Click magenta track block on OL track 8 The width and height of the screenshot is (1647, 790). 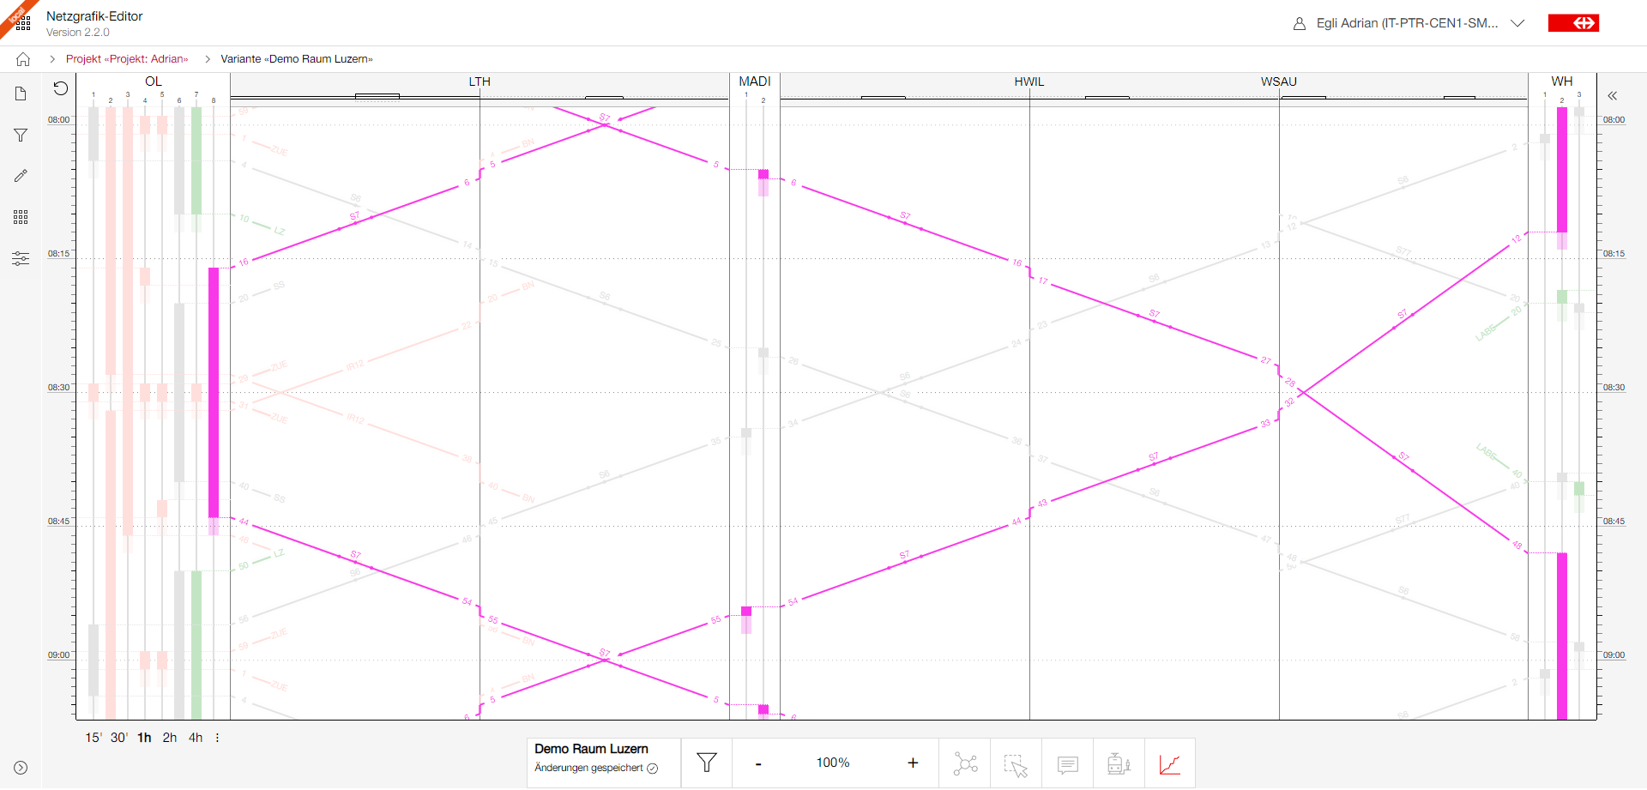[x=214, y=393]
